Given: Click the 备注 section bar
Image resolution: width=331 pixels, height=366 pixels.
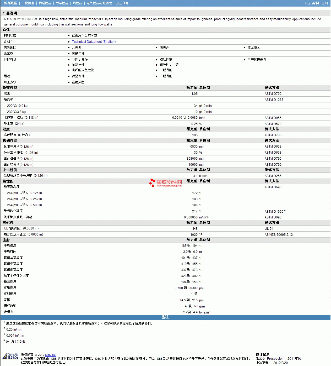Looking at the screenshot, I should click(x=165, y=317).
